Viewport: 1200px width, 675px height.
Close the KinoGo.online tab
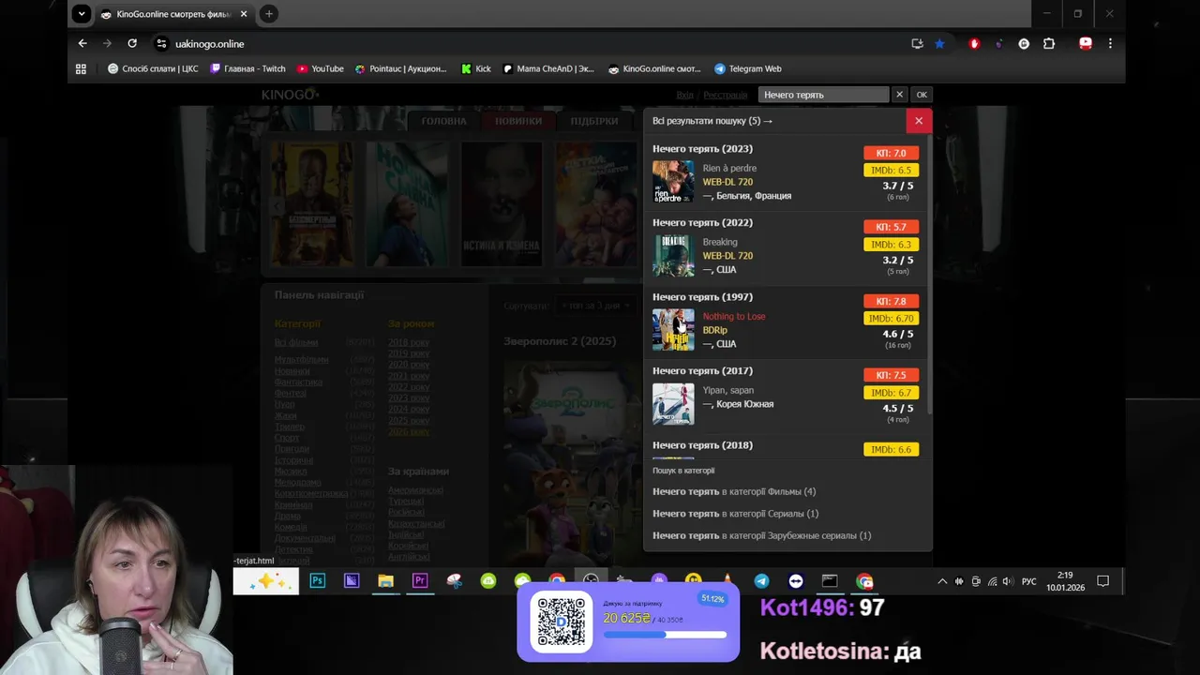tap(244, 14)
